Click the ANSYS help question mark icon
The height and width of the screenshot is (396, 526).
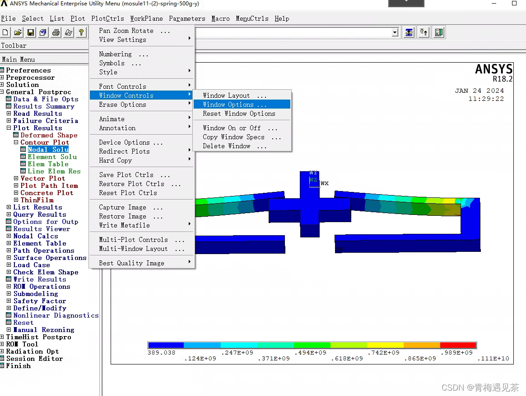tap(81, 32)
